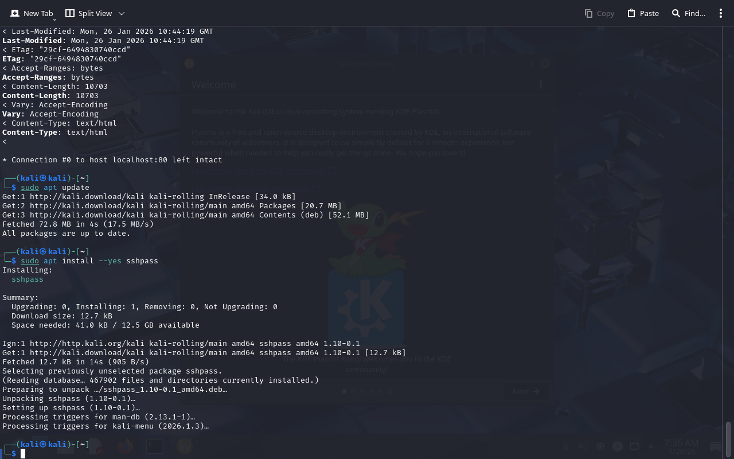Open a new terminal tab
The width and height of the screenshot is (734, 459).
pyautogui.click(x=32, y=13)
